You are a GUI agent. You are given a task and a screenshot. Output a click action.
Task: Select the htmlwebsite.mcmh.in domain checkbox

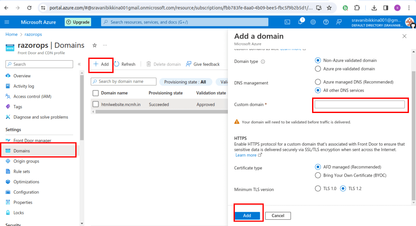point(95,104)
